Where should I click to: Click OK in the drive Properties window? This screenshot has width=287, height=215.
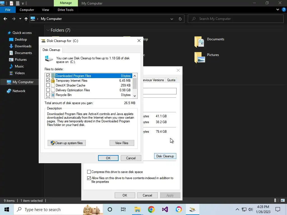(125, 195)
